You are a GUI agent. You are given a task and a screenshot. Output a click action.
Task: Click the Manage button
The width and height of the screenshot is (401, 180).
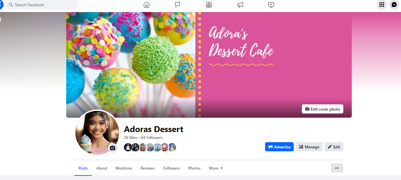(x=309, y=147)
